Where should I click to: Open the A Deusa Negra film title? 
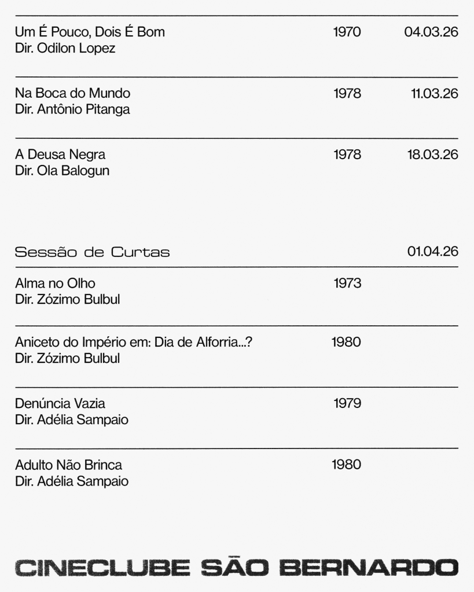pyautogui.click(x=60, y=155)
